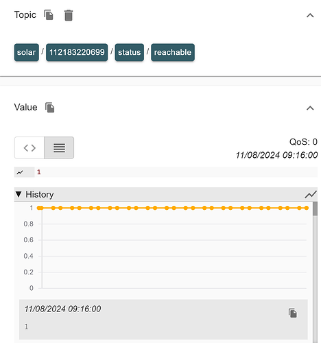This screenshot has height=343, width=321.
Task: Click chart icon in History header
Action: [x=311, y=195]
